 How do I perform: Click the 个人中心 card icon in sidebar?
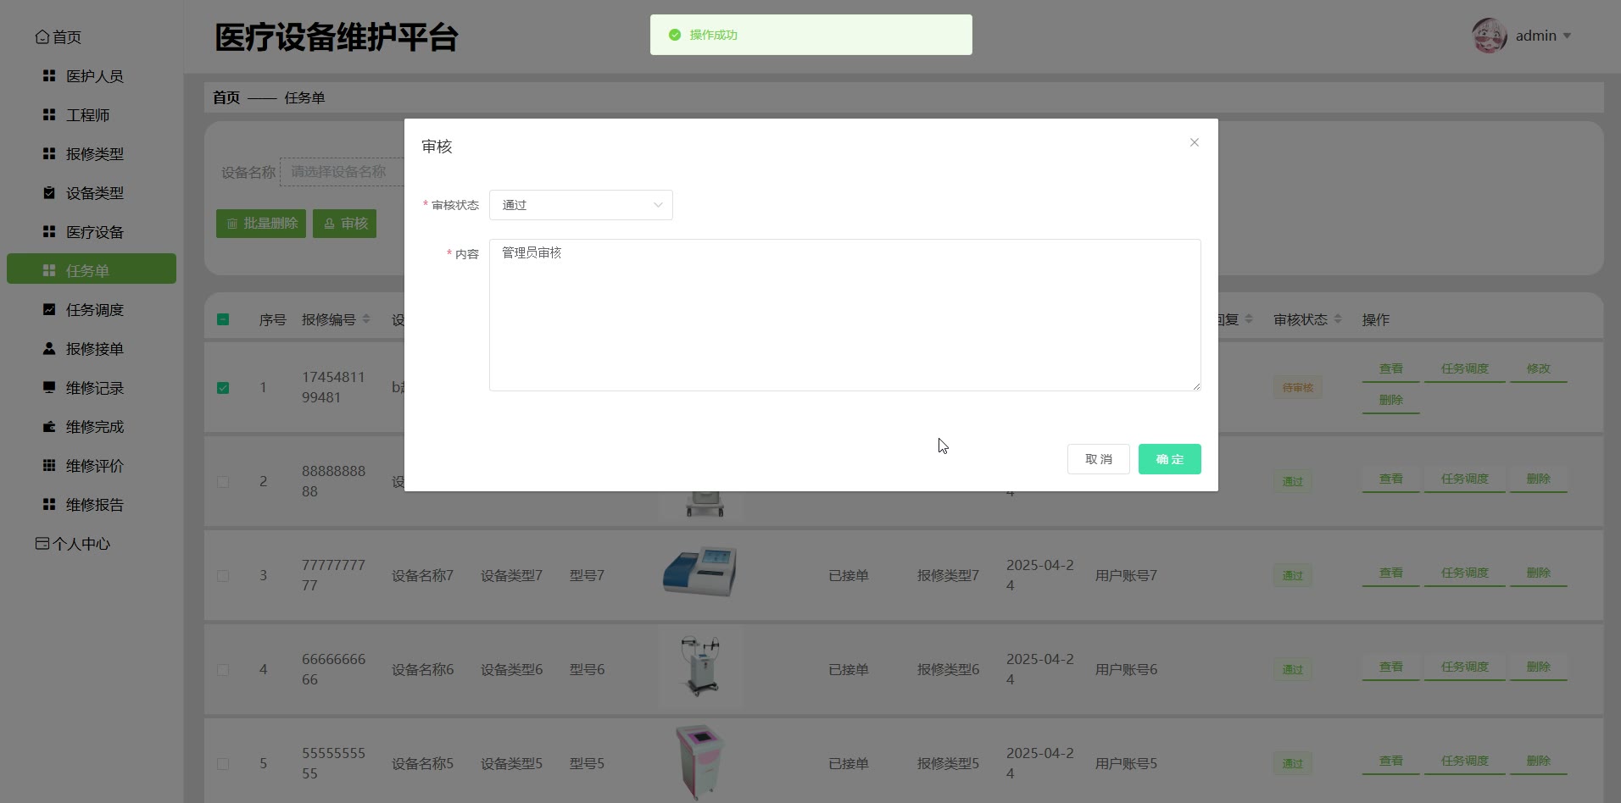click(42, 544)
